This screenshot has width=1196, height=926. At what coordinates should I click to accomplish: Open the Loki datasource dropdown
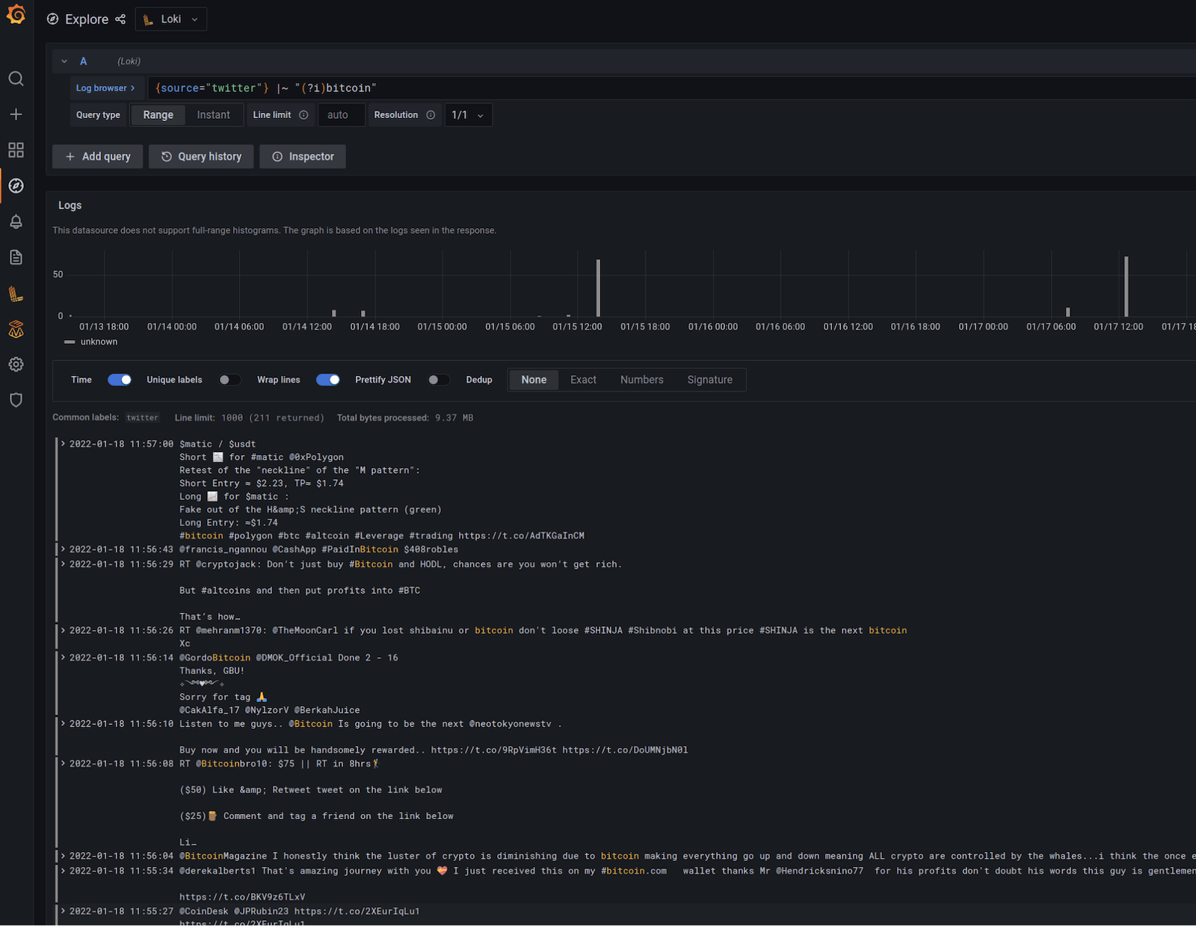click(170, 19)
